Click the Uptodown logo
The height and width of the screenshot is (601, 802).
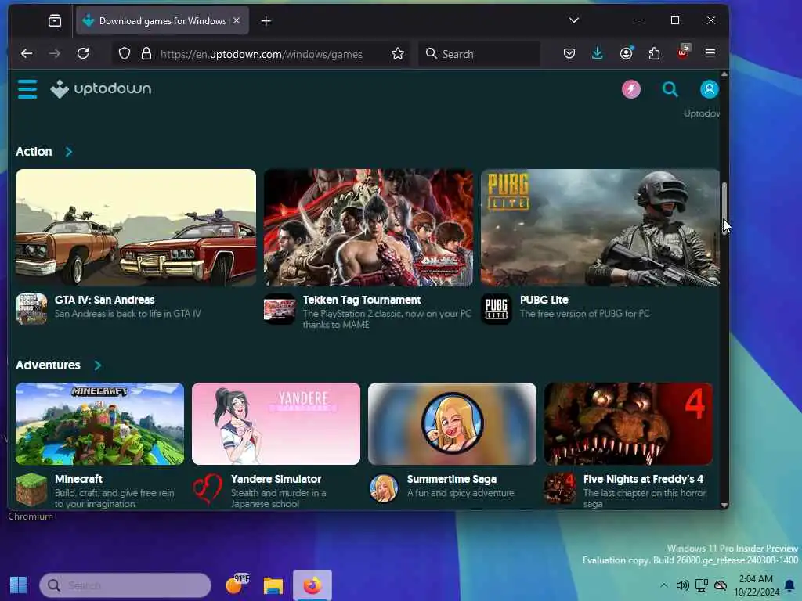click(101, 89)
